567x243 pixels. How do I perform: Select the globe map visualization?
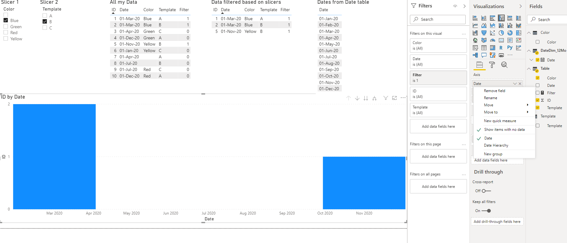point(475,40)
